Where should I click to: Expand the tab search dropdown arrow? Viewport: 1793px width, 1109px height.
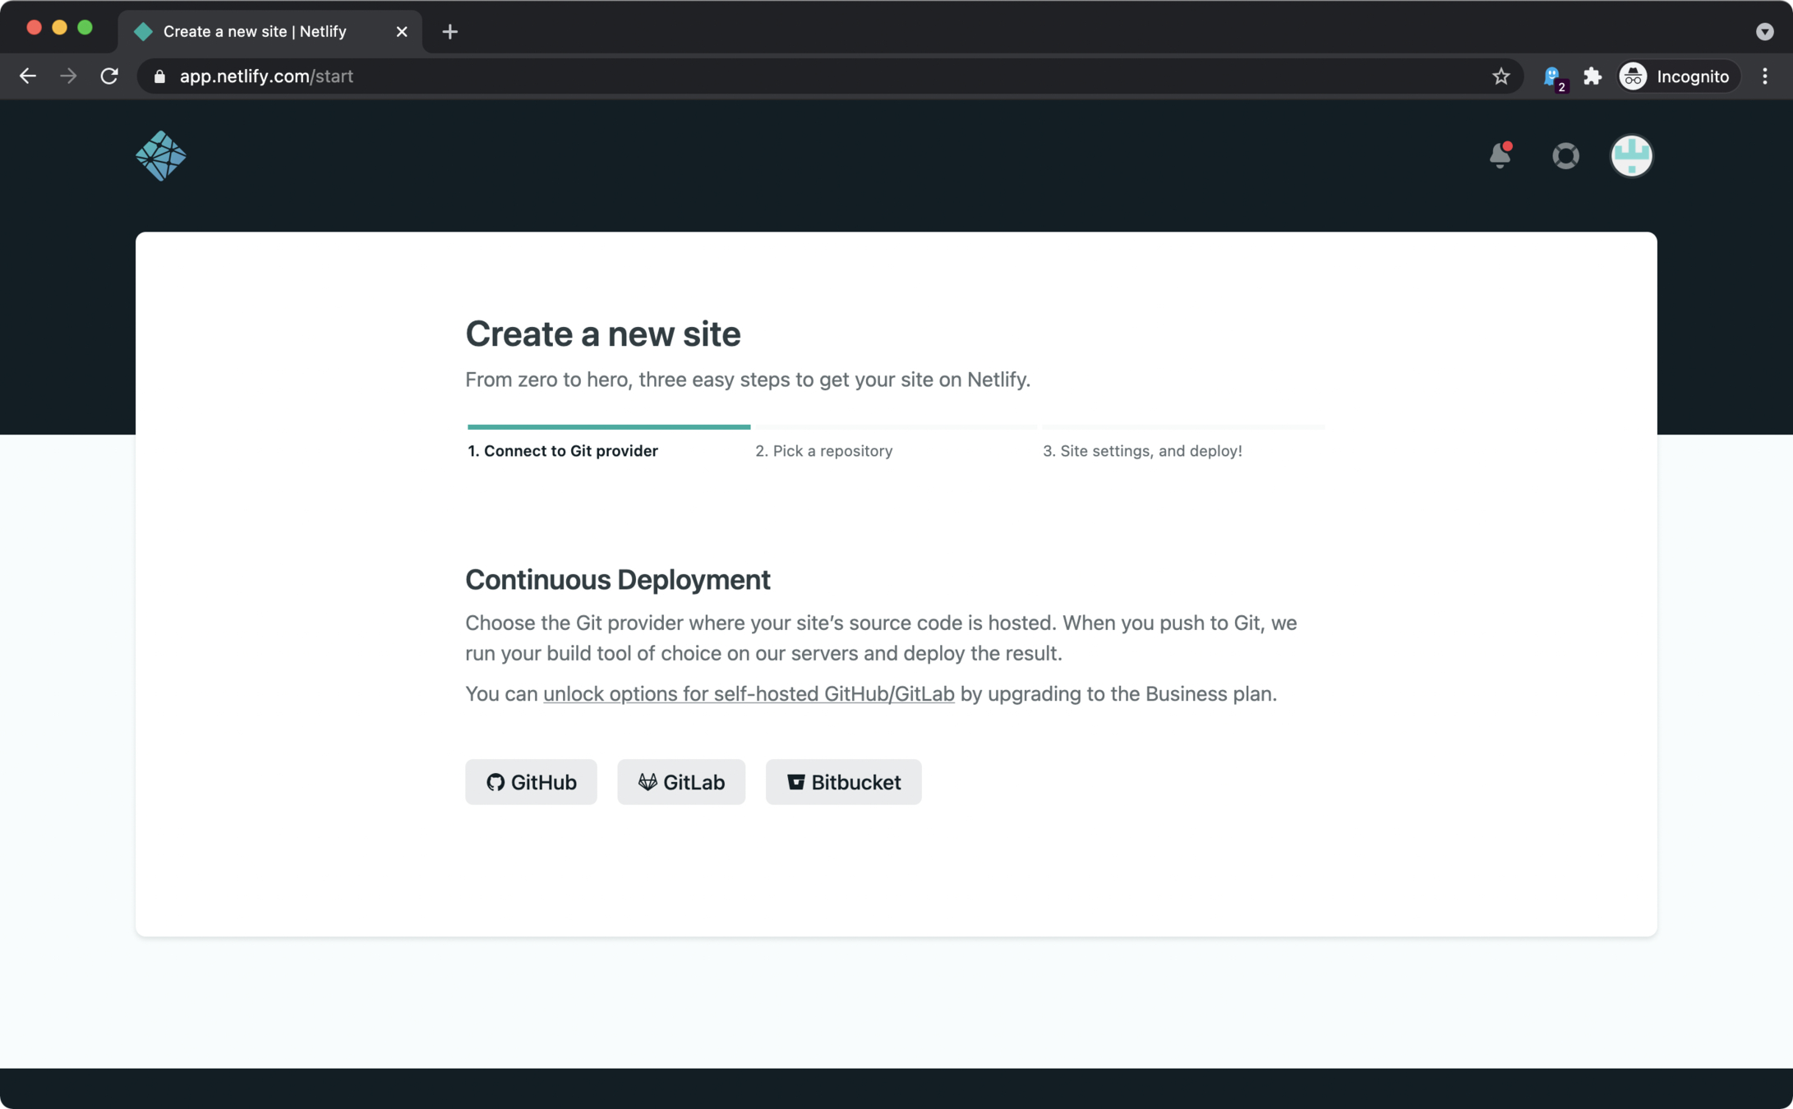pos(1764,31)
